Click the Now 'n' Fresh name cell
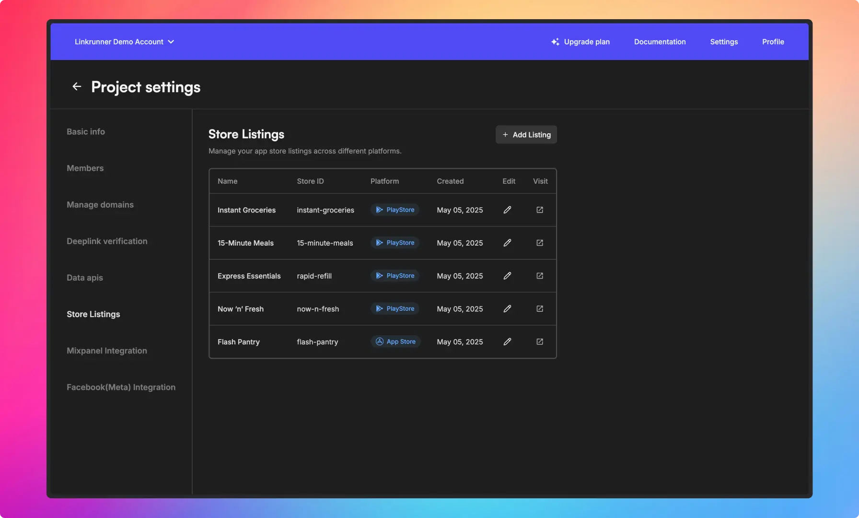This screenshot has height=518, width=859. click(241, 309)
